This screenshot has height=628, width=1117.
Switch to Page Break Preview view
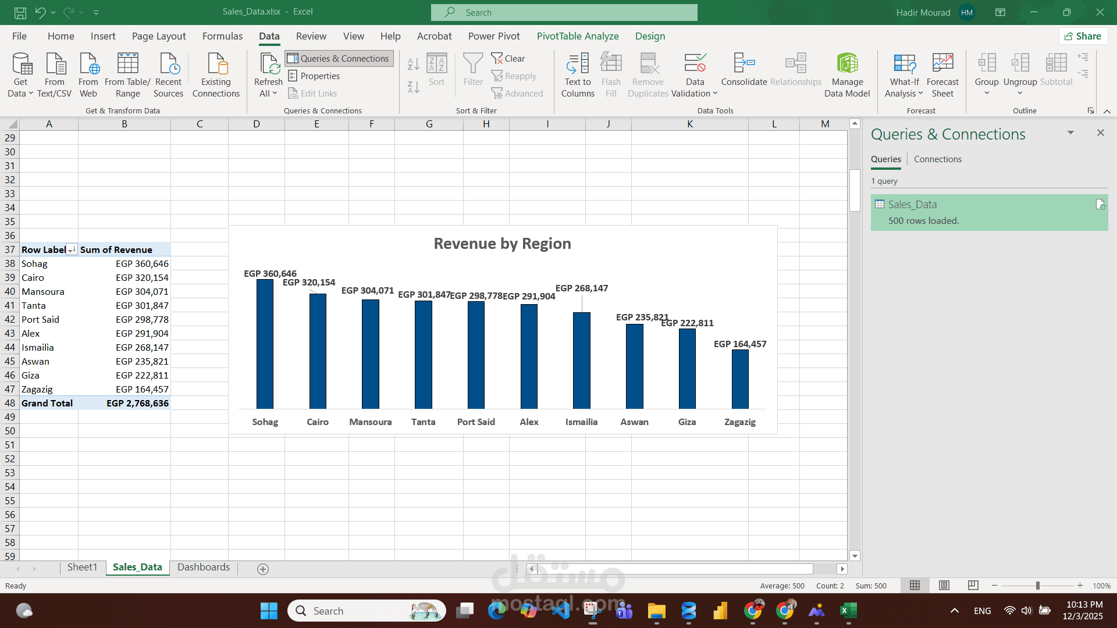pyautogui.click(x=973, y=586)
